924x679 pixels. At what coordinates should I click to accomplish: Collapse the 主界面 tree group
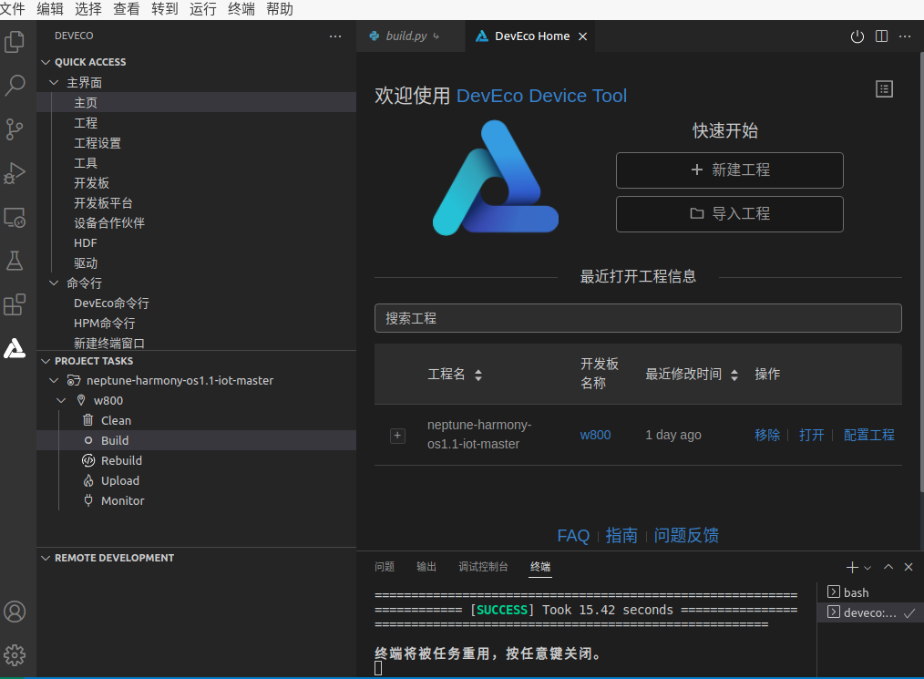(54, 83)
